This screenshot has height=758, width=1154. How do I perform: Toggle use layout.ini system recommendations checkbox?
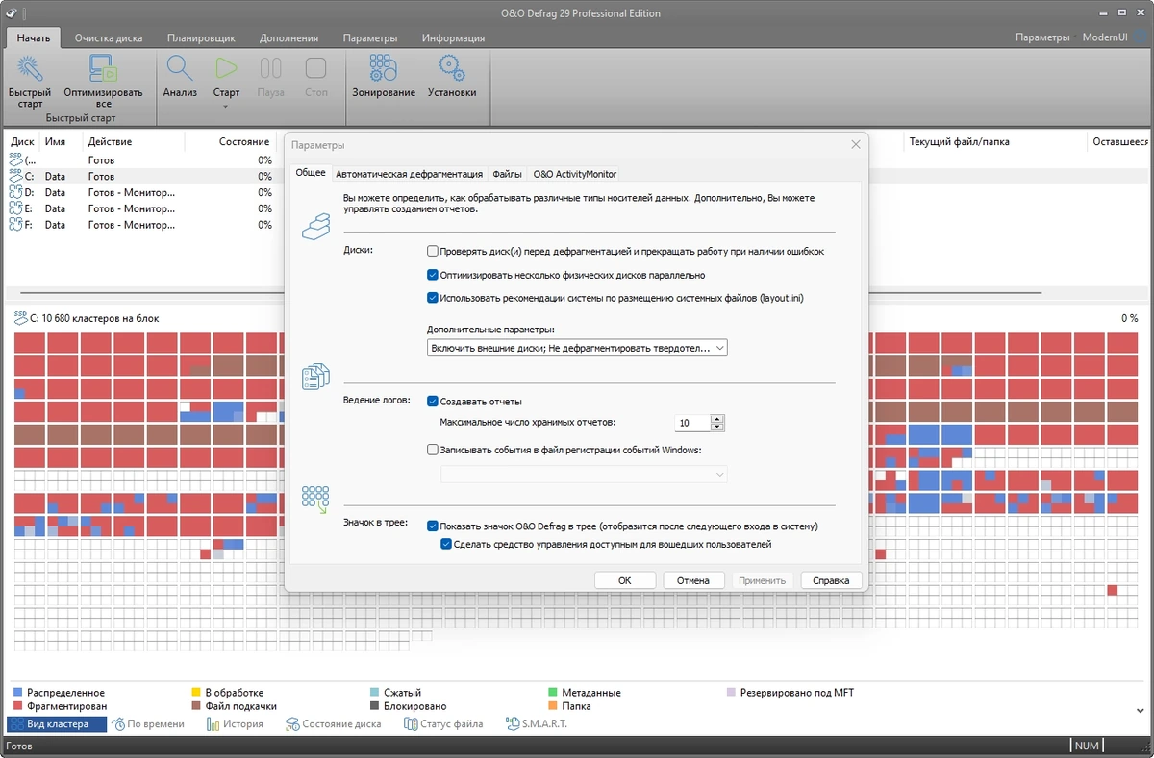(433, 298)
